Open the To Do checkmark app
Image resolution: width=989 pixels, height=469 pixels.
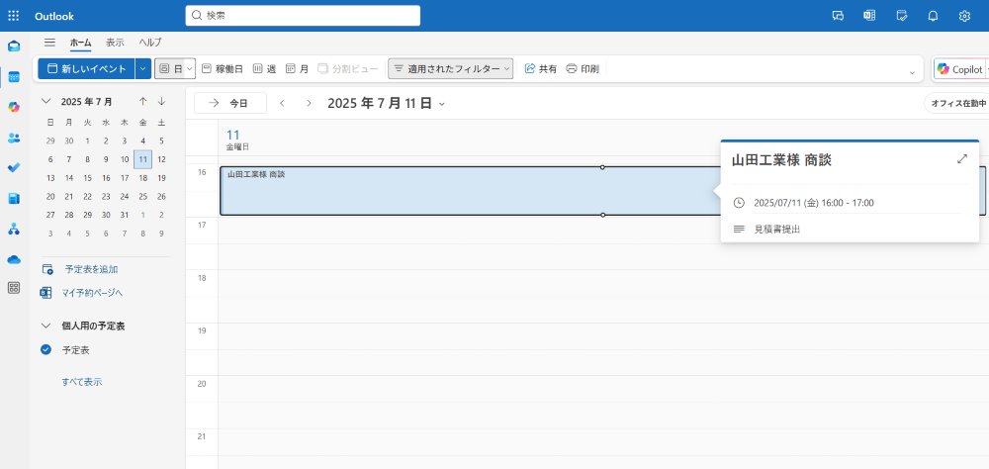tap(14, 168)
